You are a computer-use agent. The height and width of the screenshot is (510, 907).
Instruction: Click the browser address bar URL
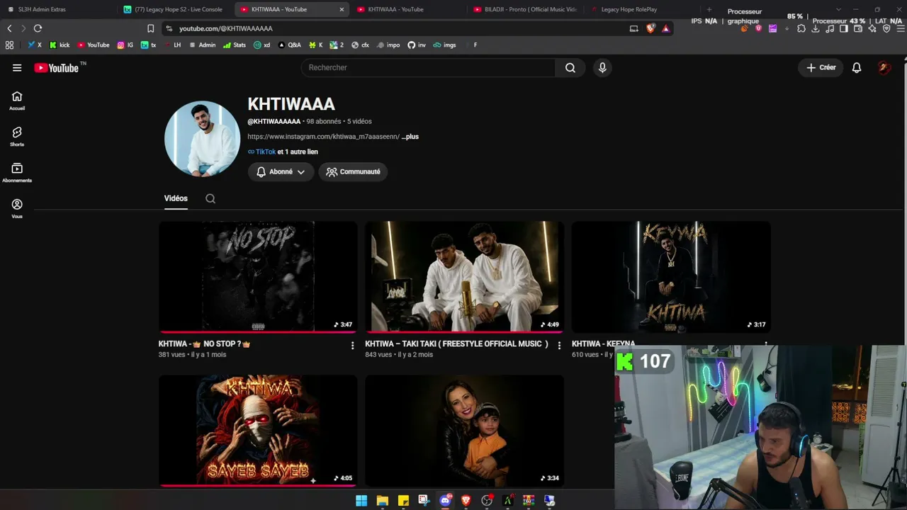coord(226,28)
